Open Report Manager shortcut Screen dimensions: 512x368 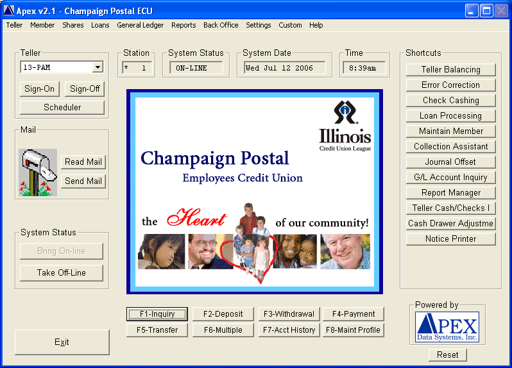[x=451, y=192]
